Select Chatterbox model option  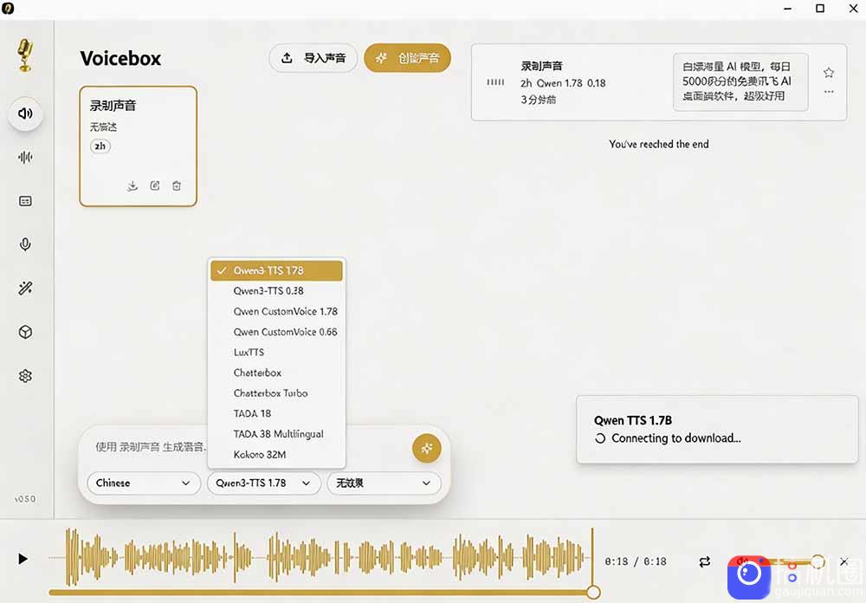(x=276, y=373)
